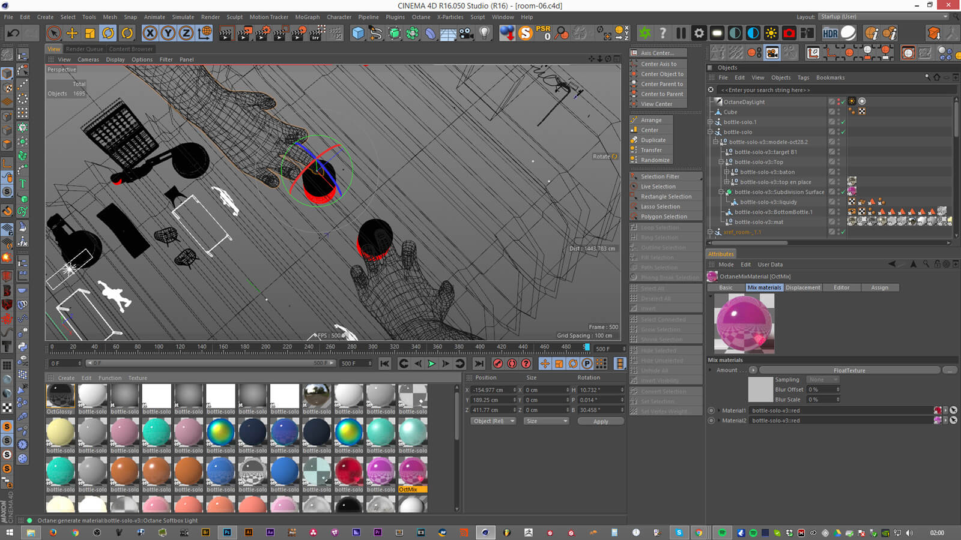Expand bottle-solo-v3::baton tree node

pyautogui.click(x=726, y=172)
